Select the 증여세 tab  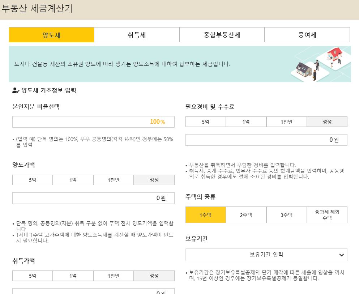tap(307, 35)
